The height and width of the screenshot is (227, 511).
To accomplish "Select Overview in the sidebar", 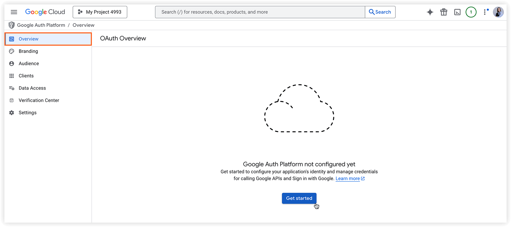I will 48,39.
